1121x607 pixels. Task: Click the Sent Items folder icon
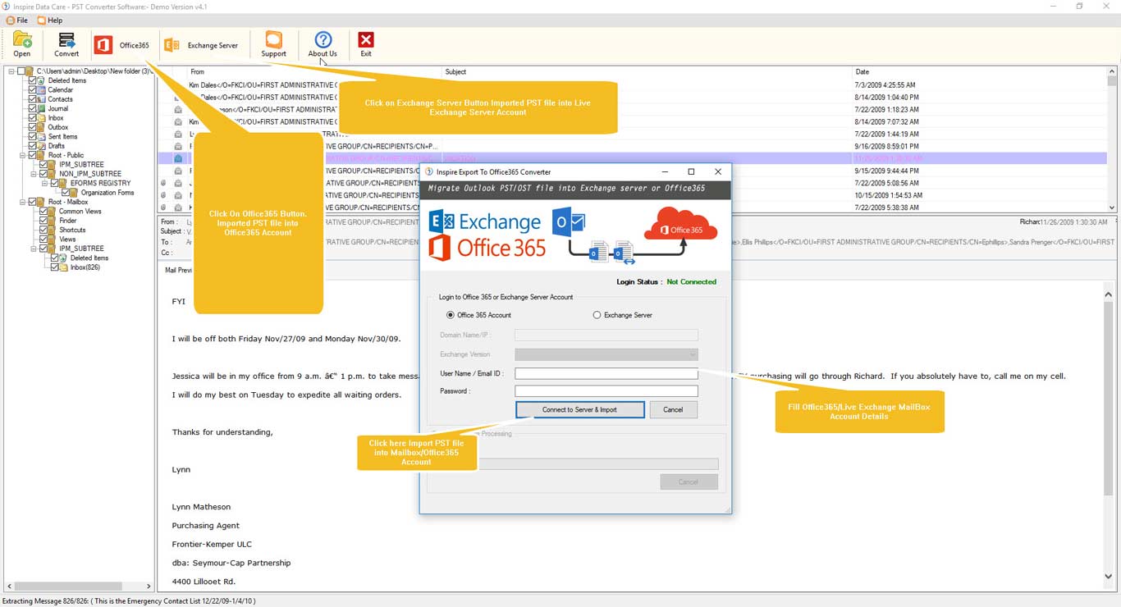(42, 137)
